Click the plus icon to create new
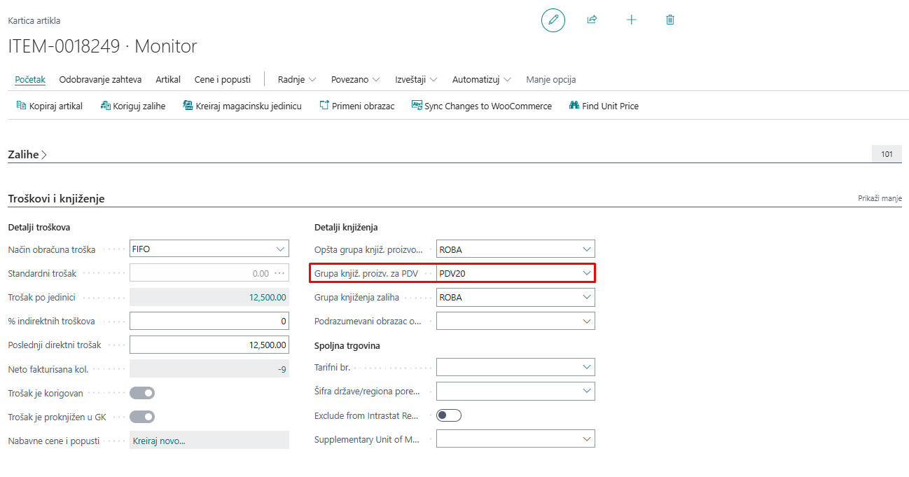This screenshot has height=477, width=909. click(631, 20)
